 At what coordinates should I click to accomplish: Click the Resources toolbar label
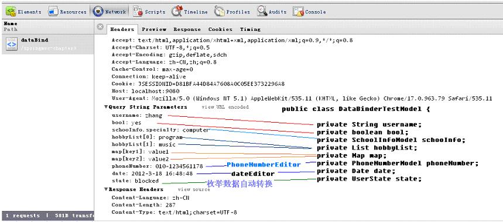tap(73, 12)
